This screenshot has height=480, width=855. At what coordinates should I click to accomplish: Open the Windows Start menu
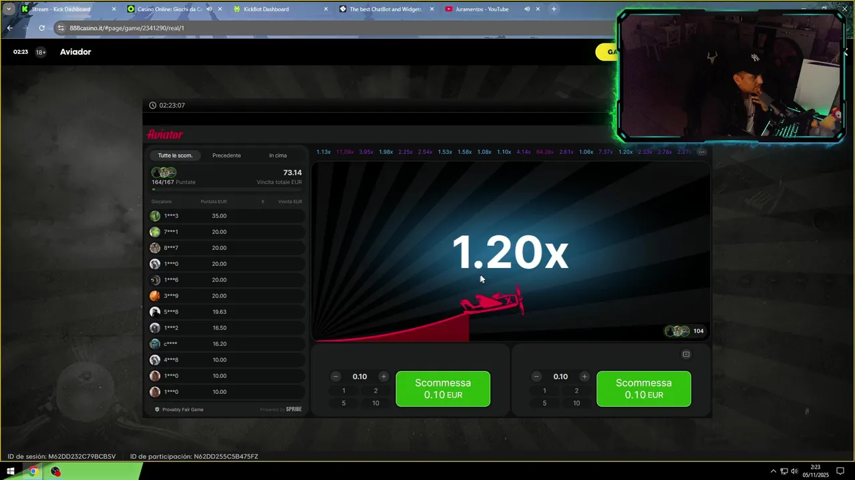point(11,471)
